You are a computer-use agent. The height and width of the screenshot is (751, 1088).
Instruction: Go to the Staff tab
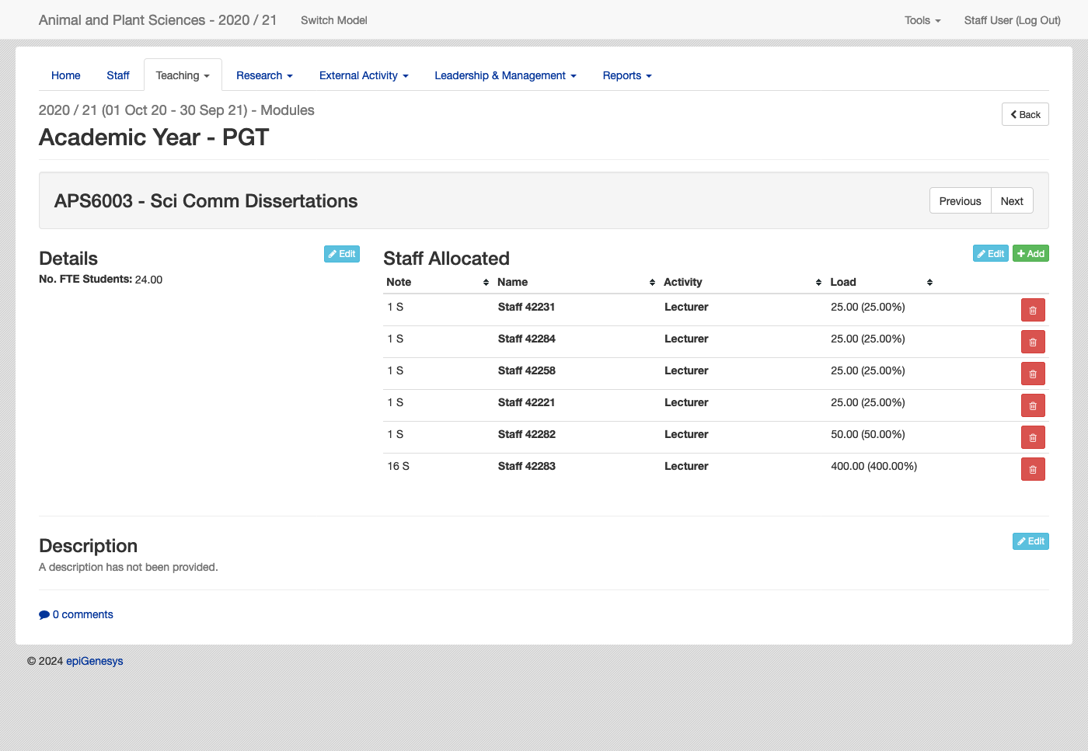(x=118, y=75)
